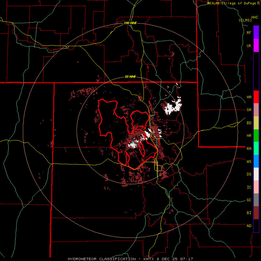261x261 pixels.
Task: Click the WS legend label
Action: click(x=249, y=161)
